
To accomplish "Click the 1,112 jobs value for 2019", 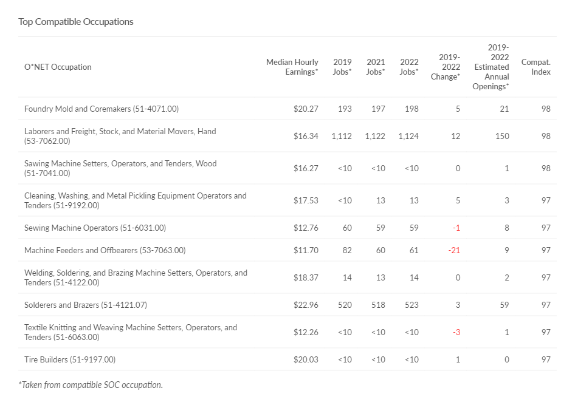I will 342,136.
